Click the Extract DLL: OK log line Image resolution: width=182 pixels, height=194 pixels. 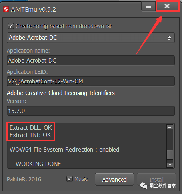coord(30,128)
